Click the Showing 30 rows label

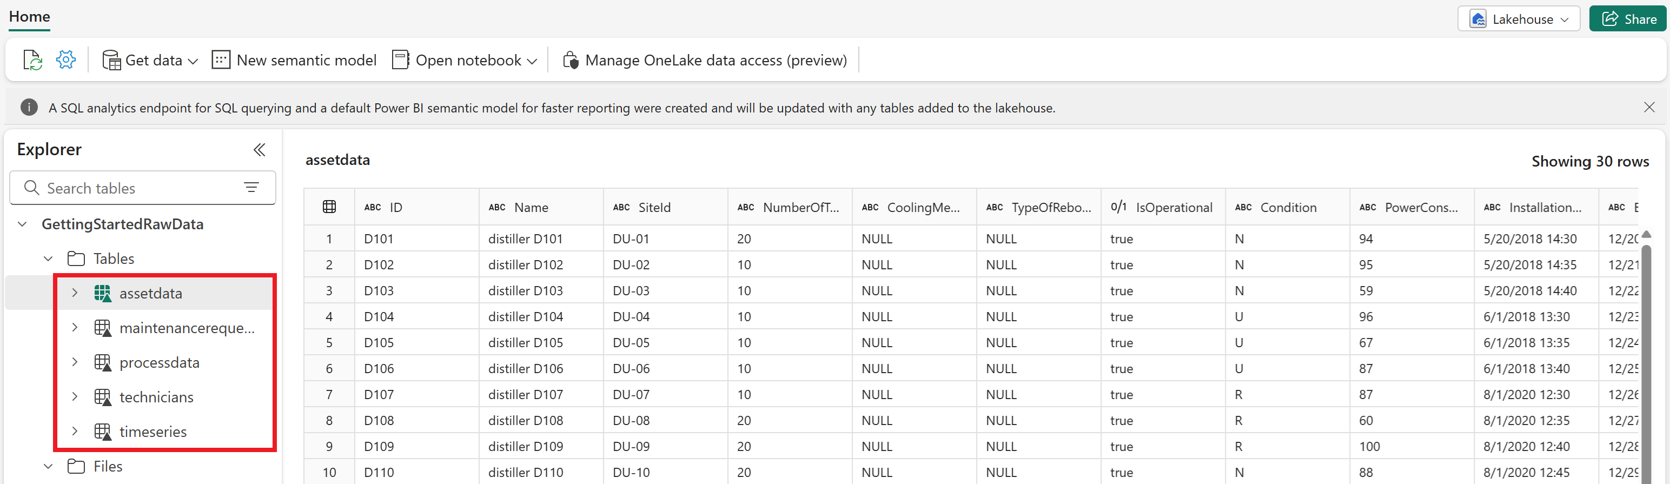click(1591, 161)
